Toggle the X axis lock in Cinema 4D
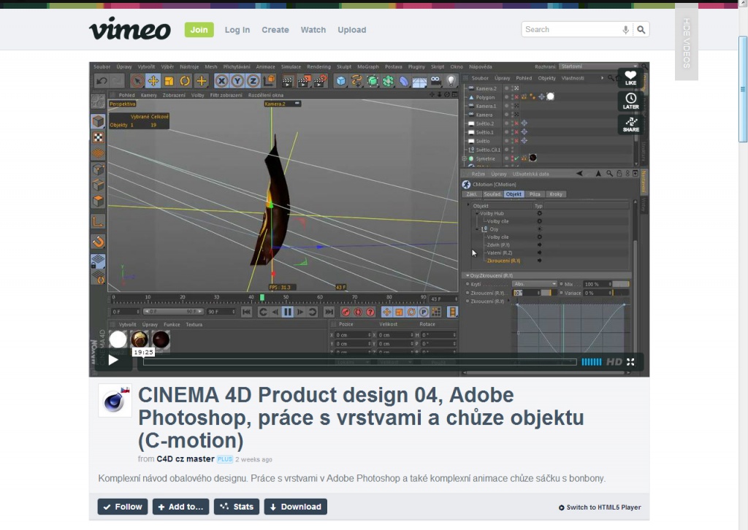 [x=221, y=81]
